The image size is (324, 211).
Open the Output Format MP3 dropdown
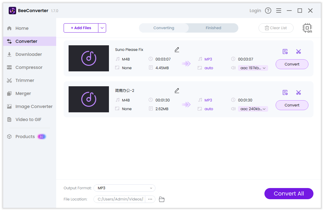pos(124,188)
